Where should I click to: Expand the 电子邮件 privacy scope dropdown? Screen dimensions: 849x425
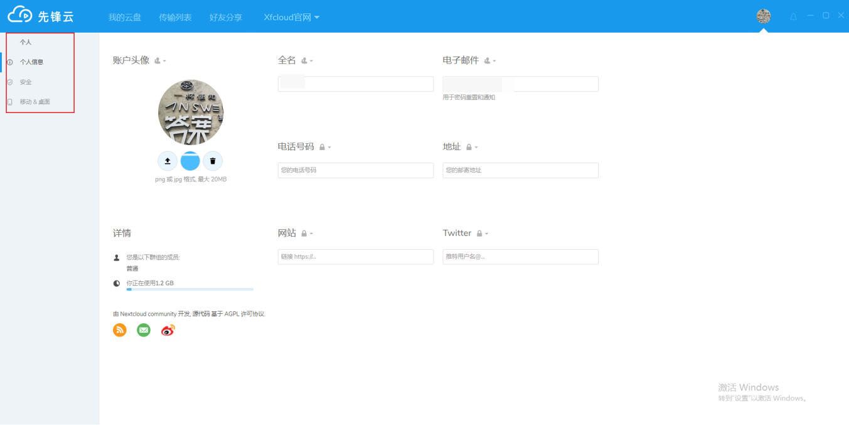tap(490, 61)
